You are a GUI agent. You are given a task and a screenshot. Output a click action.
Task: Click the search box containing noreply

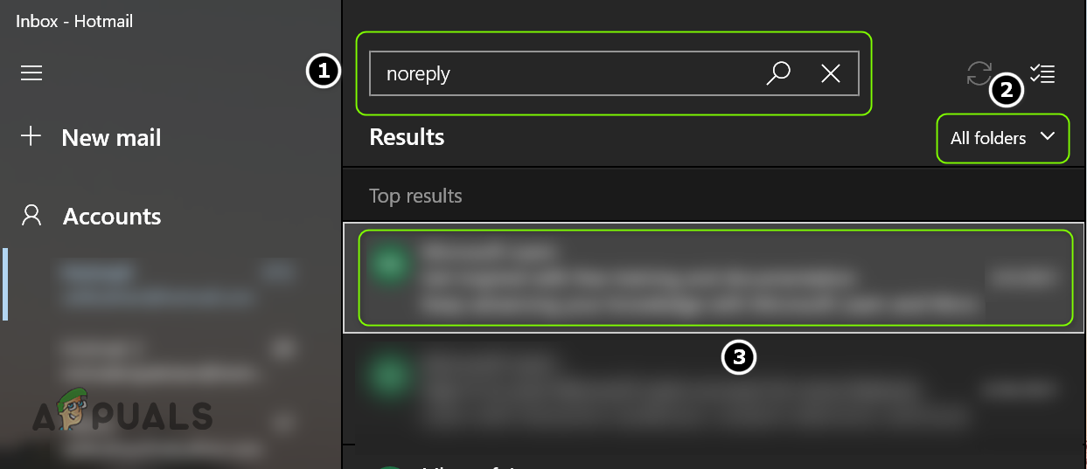pos(560,73)
